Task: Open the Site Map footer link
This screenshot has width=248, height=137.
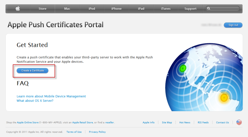Action: click(x=167, y=122)
